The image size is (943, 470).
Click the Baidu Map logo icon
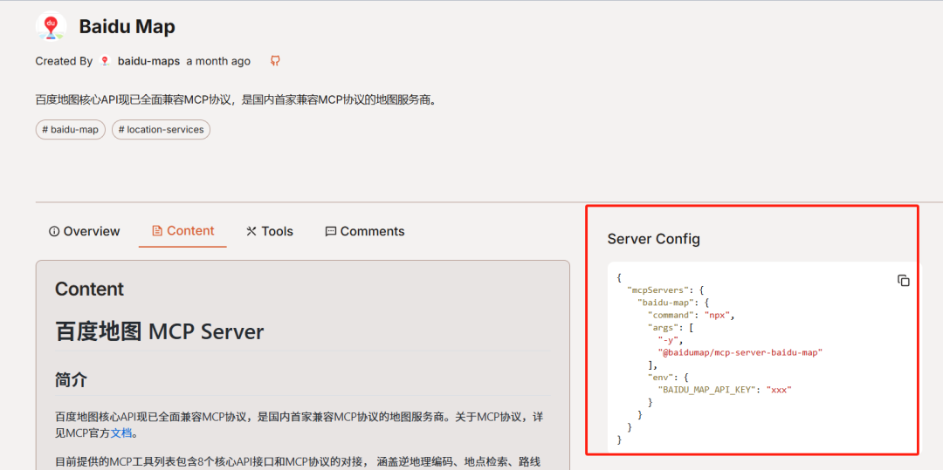(52, 26)
